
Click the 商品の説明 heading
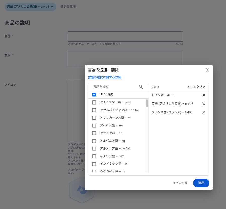coord(17,23)
